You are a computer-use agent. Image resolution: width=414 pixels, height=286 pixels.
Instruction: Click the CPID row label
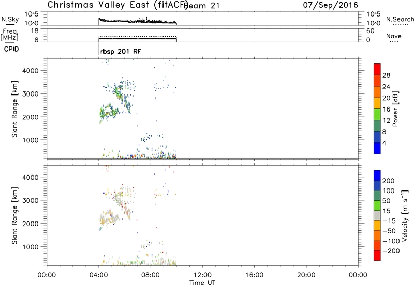pyautogui.click(x=11, y=49)
